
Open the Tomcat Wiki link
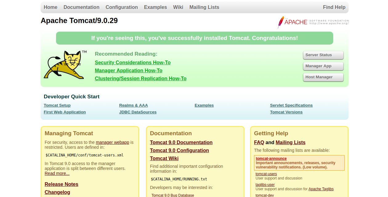click(164, 159)
